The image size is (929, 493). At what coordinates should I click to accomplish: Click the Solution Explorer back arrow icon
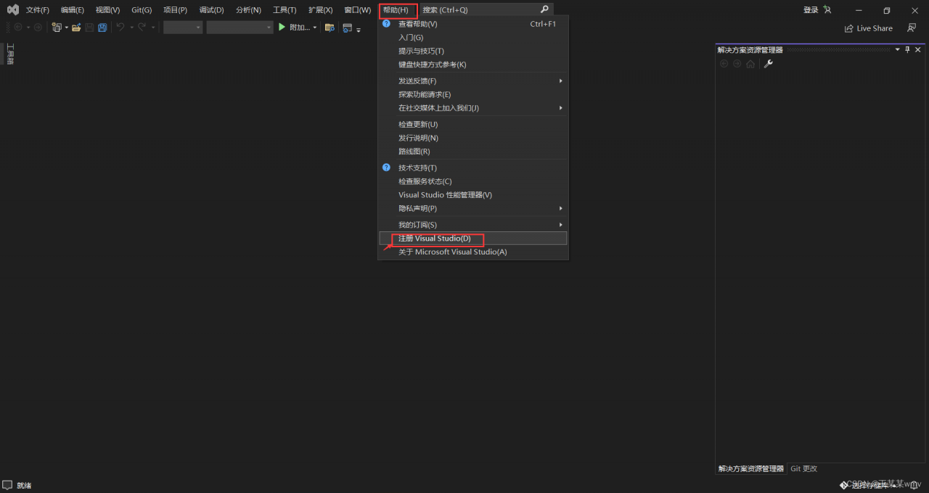pyautogui.click(x=724, y=64)
